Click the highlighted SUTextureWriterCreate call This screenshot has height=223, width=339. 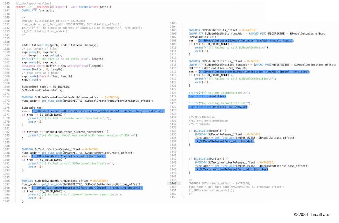(68, 156)
